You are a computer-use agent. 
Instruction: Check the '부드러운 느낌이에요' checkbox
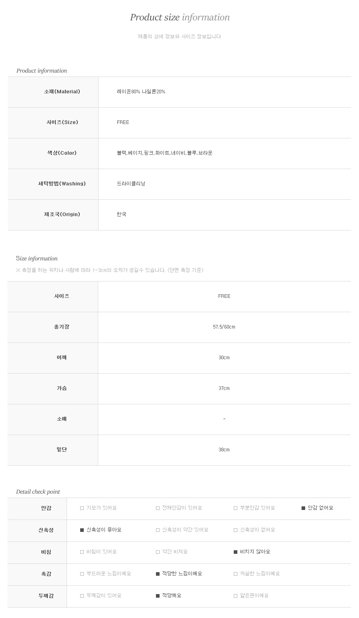82,574
